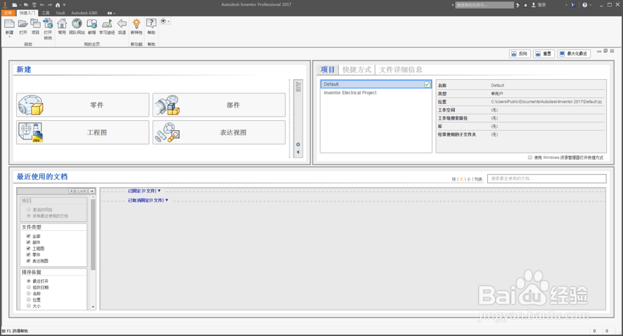This screenshot has width=623, height=336.
Task: Toggle the 部件 file type checkbox
Action: click(28, 242)
